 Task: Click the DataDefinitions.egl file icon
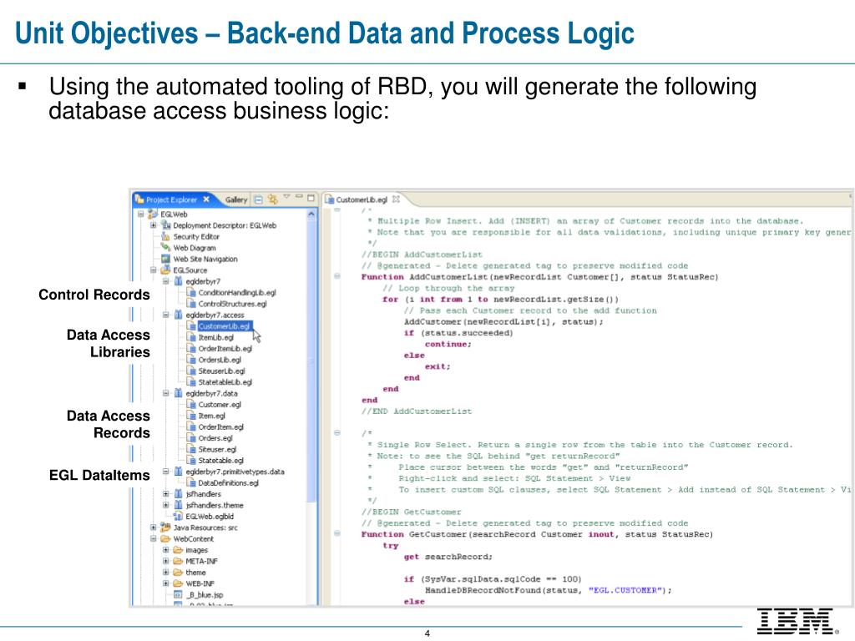(191, 482)
